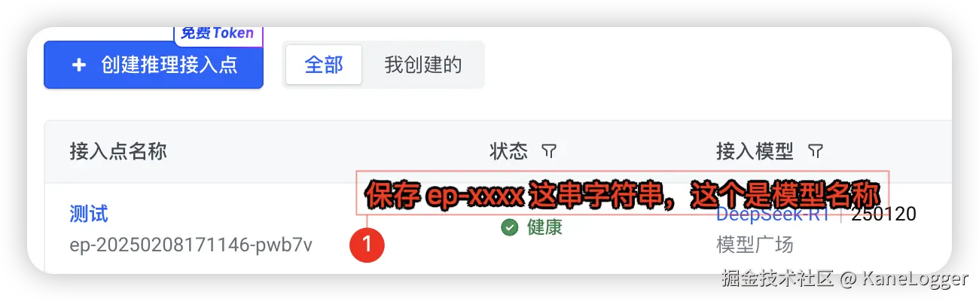The image size is (979, 301).
Task: Open the 状态 column filter funnel
Action: point(549,152)
